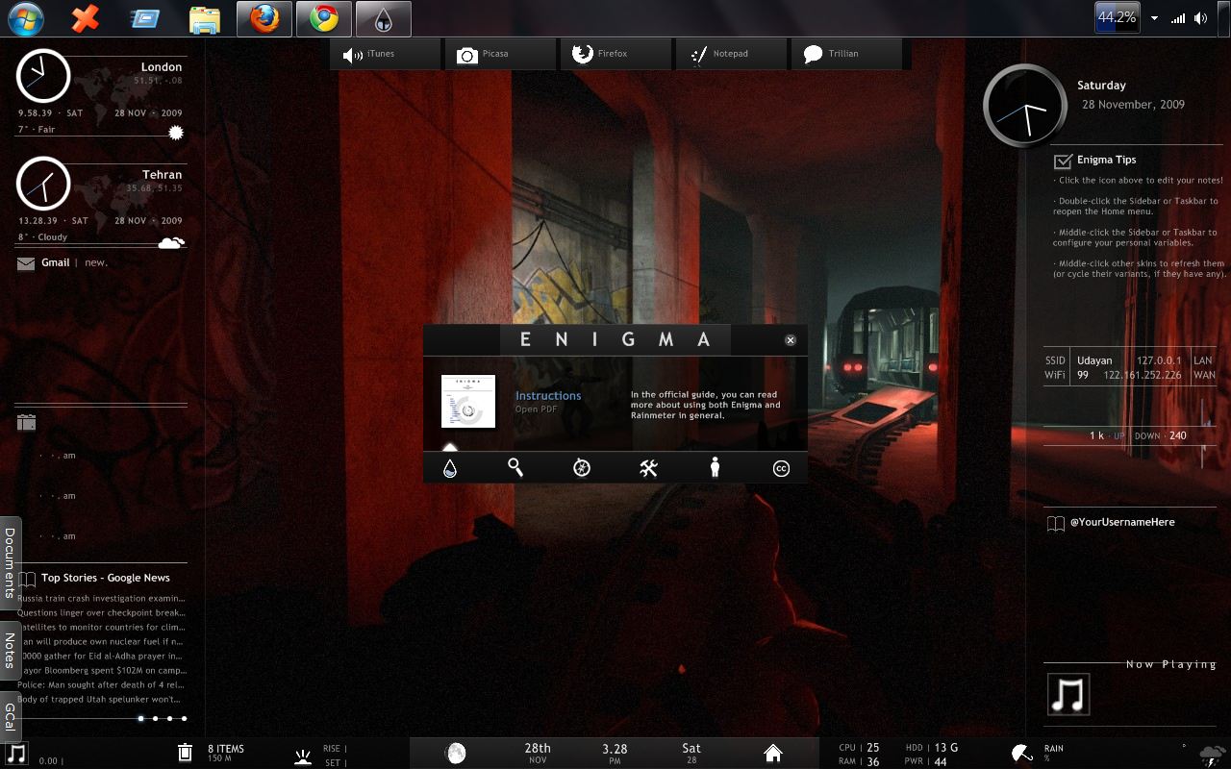Open the Rainmeter droplet taskbar icon
Image resolution: width=1231 pixels, height=769 pixels.
point(383,18)
